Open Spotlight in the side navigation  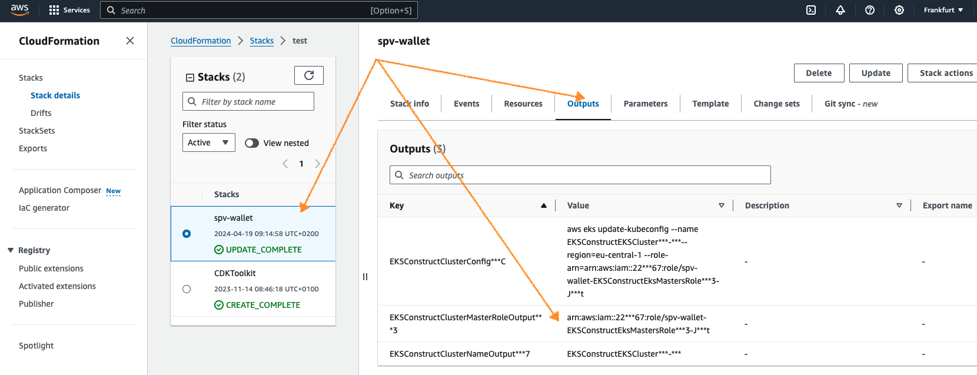[x=36, y=346]
